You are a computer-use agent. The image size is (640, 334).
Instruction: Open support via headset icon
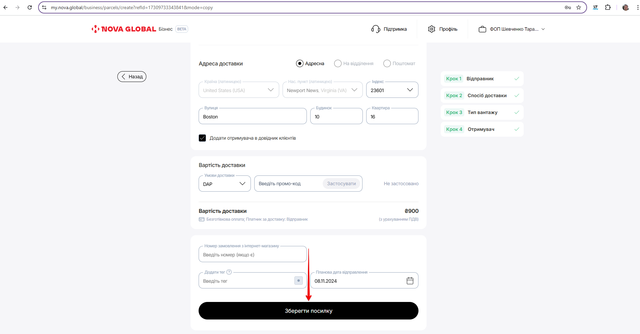(x=375, y=29)
